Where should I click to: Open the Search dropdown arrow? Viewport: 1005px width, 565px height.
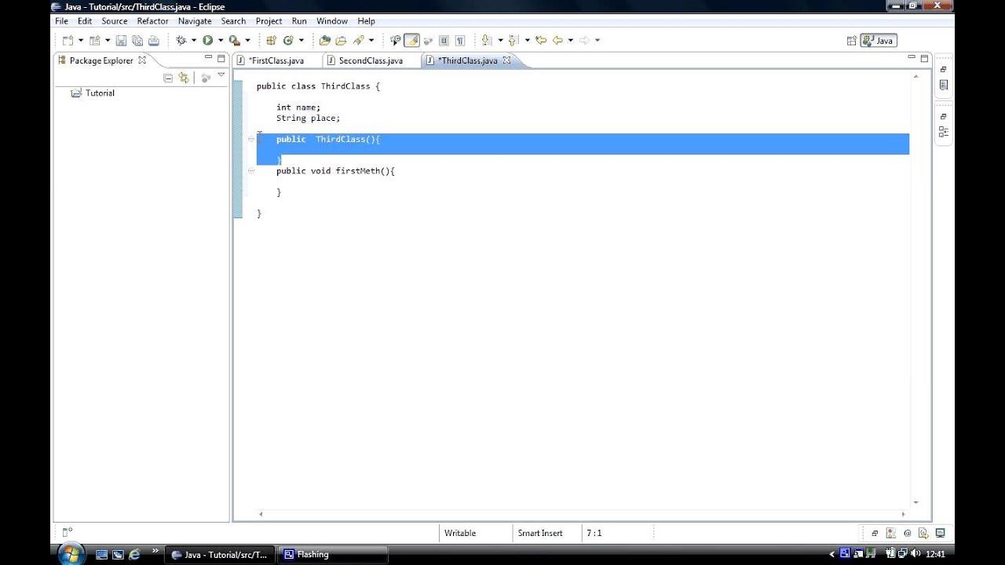tap(371, 40)
